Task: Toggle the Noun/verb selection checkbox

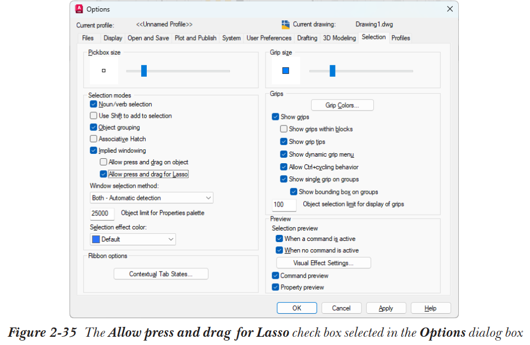Action: (x=94, y=104)
